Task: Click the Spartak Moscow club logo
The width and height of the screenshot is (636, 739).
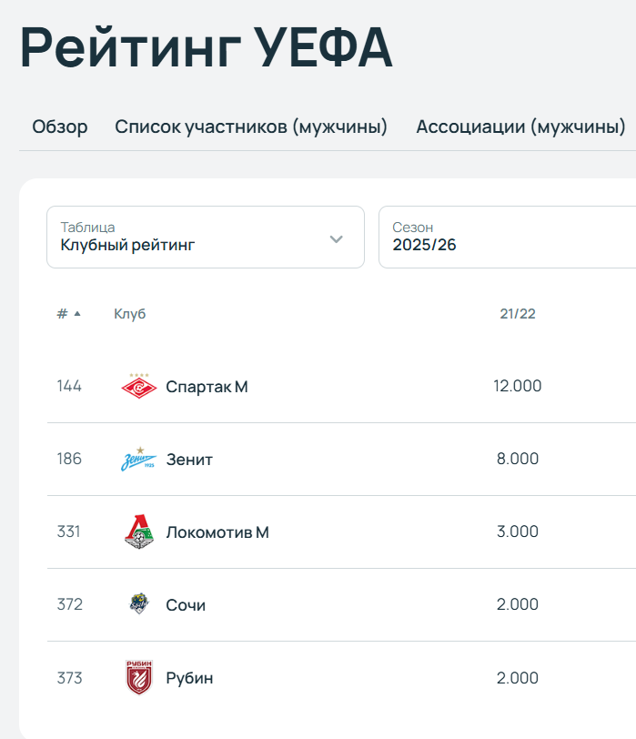Action: click(139, 387)
